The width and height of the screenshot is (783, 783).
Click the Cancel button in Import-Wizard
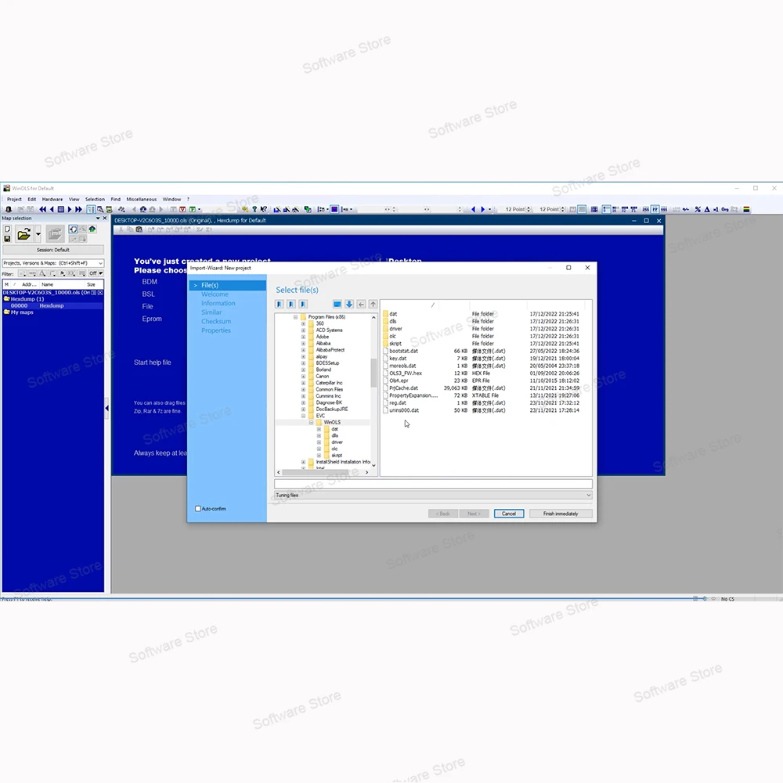(508, 514)
